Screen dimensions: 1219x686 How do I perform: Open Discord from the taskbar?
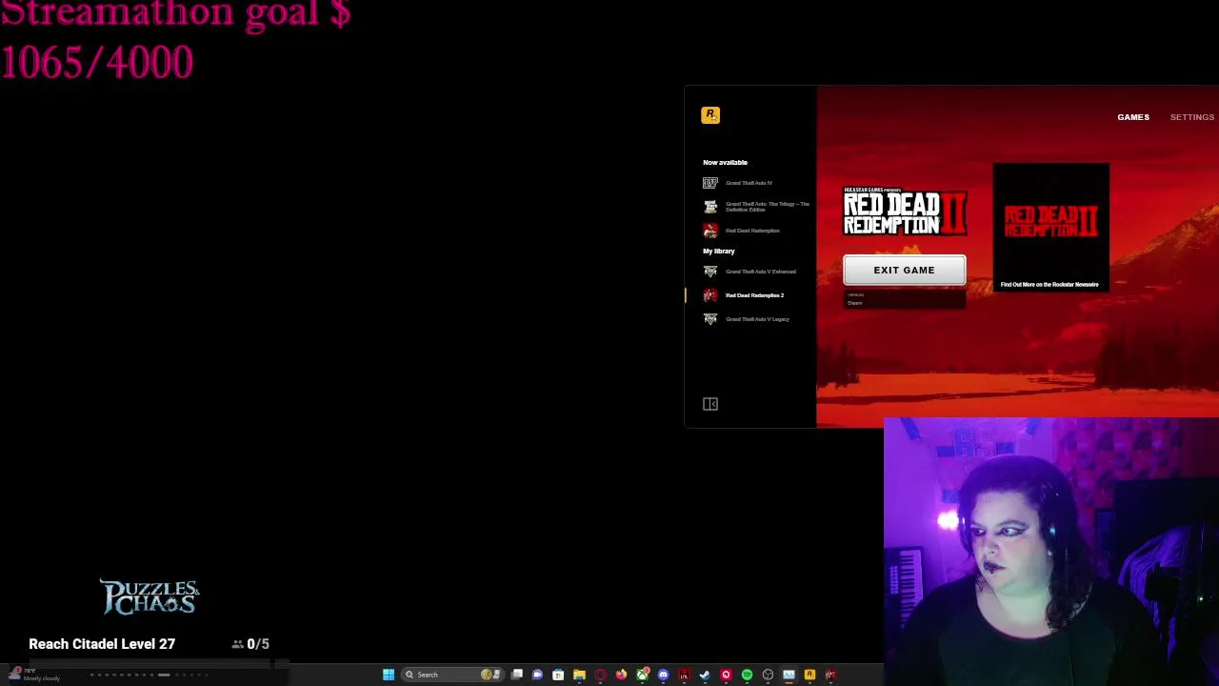pyautogui.click(x=663, y=675)
